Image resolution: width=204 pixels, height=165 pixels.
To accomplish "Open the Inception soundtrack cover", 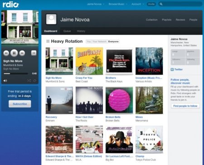I will click(x=149, y=61).
